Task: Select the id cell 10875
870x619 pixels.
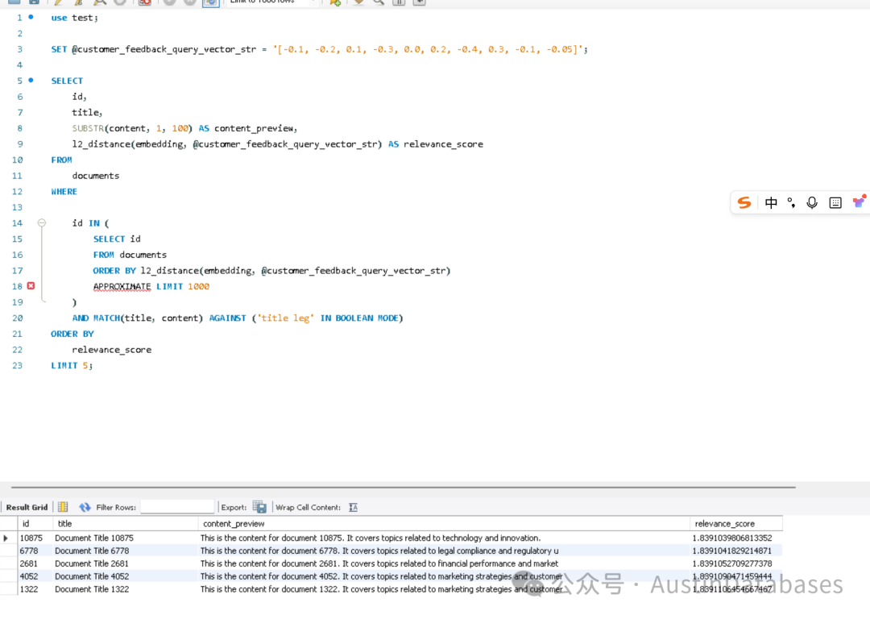Action: click(x=35, y=538)
